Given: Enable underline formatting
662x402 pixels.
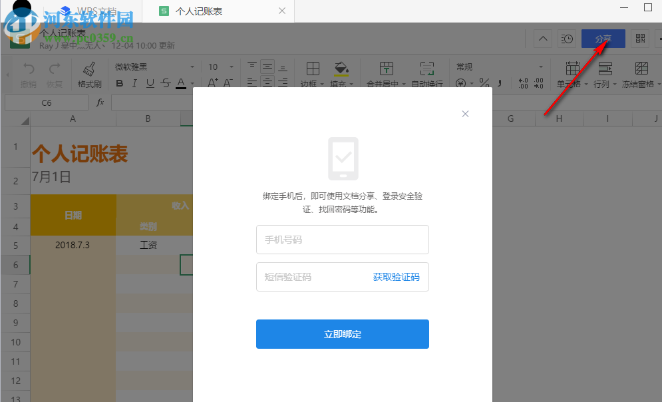Looking at the screenshot, I should point(150,85).
